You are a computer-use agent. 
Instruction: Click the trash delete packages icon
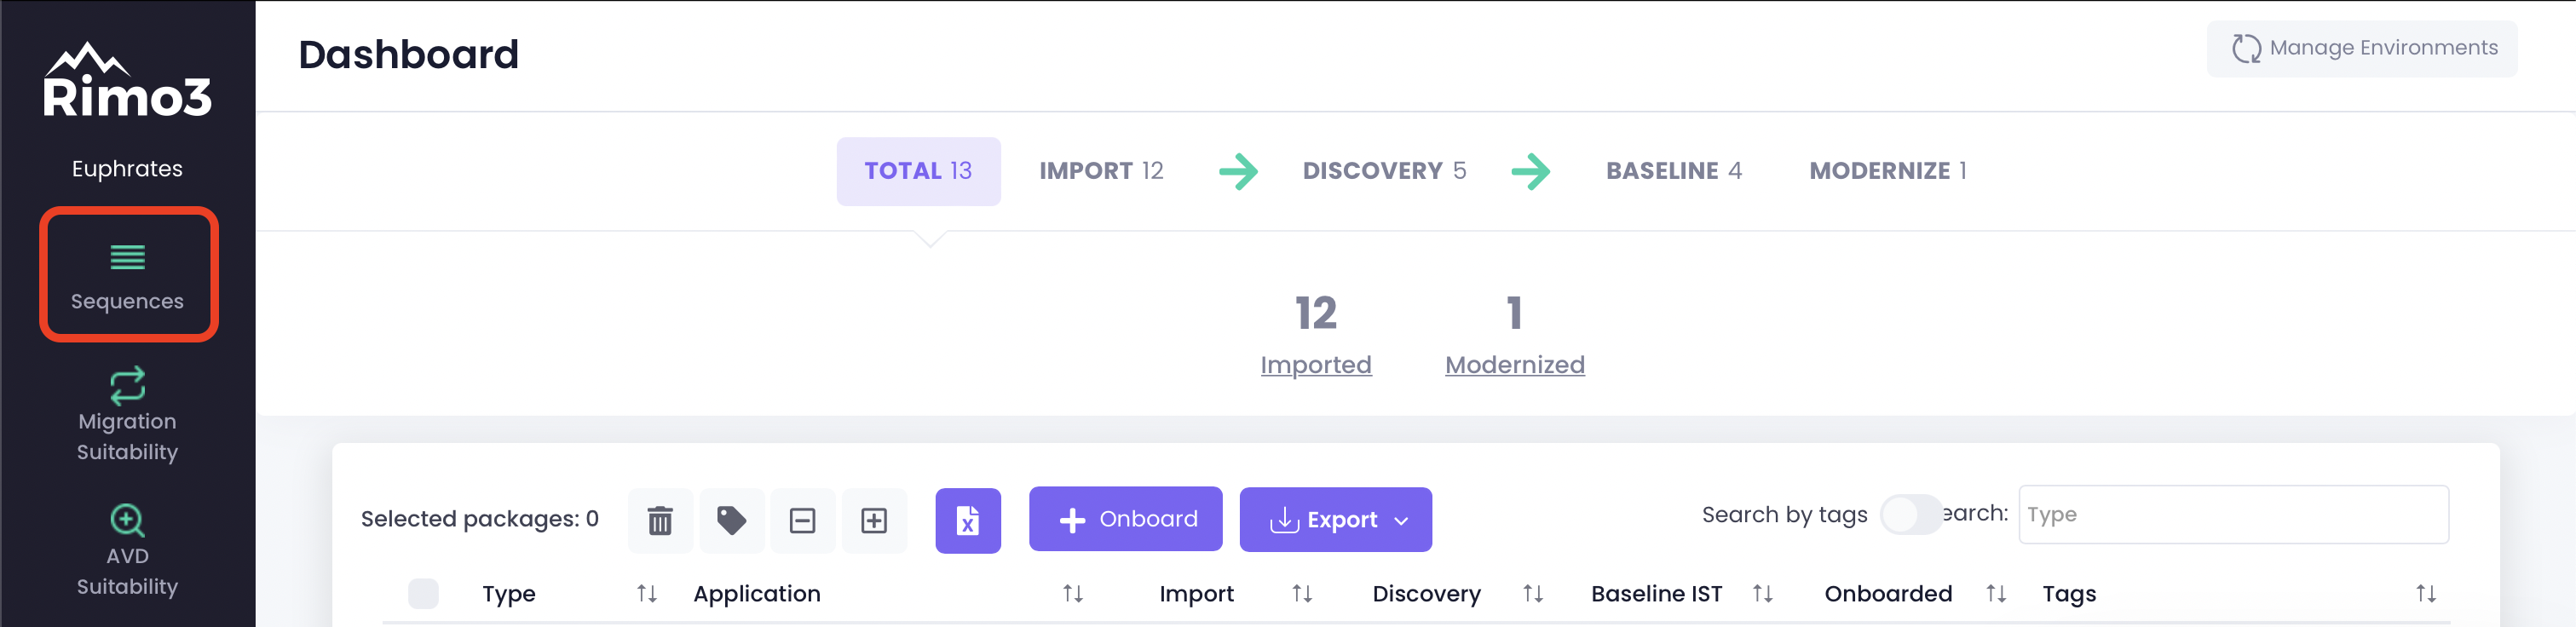click(x=660, y=521)
